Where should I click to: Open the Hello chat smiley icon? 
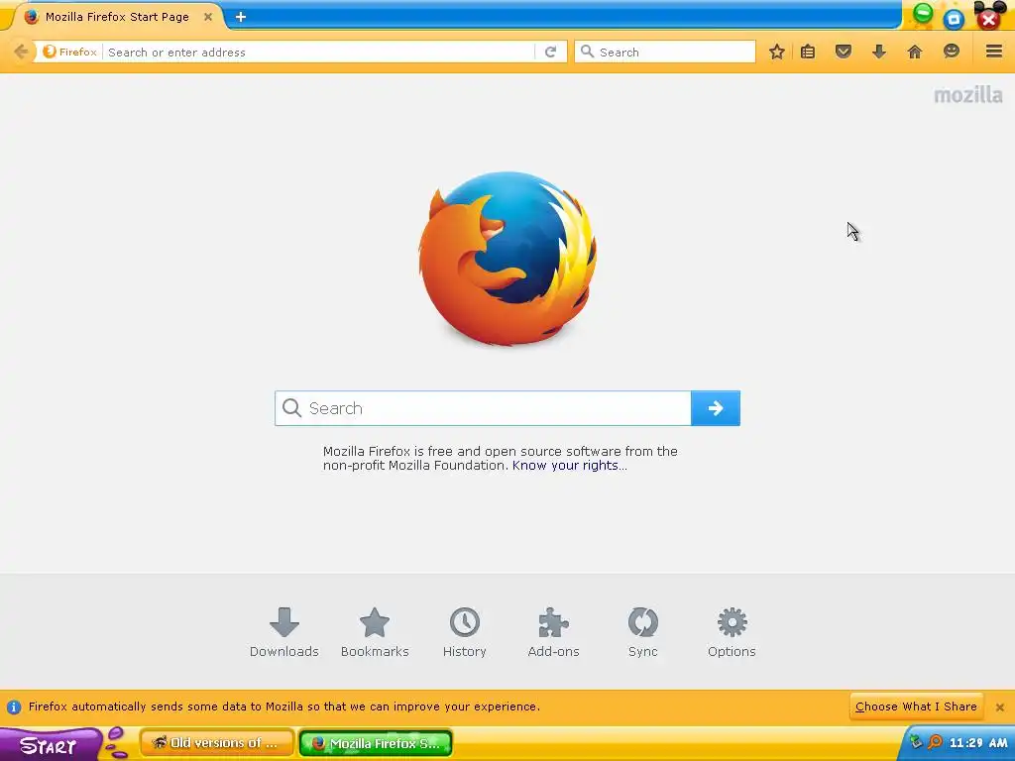(951, 52)
